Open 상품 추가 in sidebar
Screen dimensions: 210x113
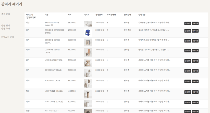click(x=6, y=29)
